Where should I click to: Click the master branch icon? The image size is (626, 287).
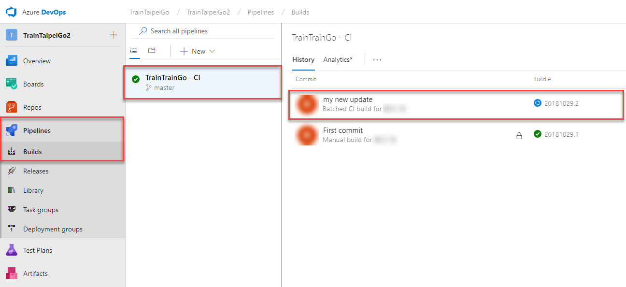click(149, 88)
